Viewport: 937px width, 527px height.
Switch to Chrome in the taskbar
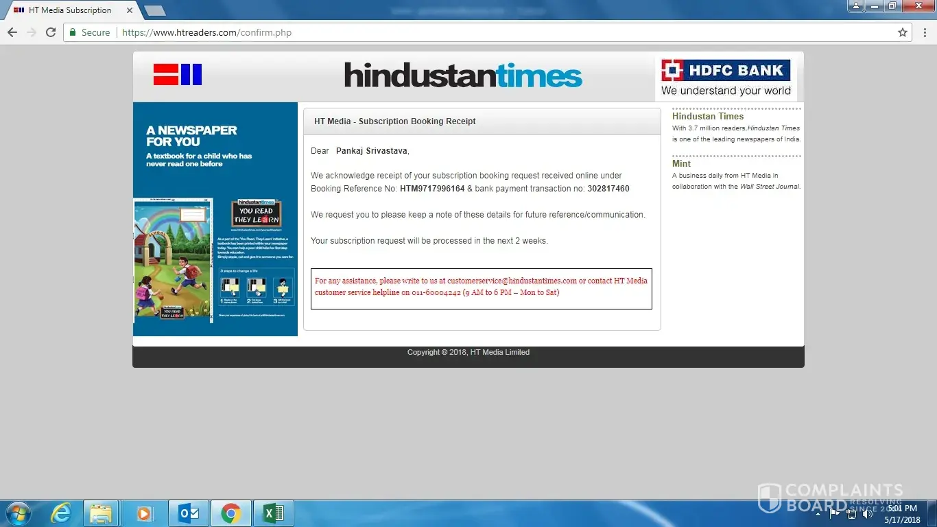click(231, 513)
